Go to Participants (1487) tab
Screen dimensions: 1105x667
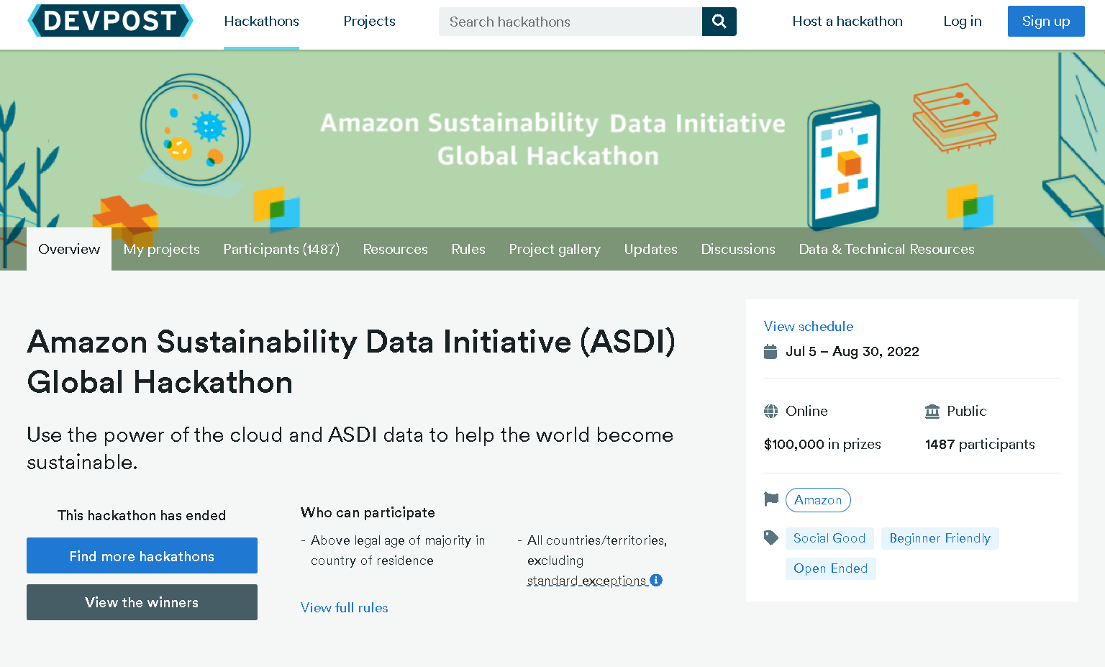click(281, 249)
